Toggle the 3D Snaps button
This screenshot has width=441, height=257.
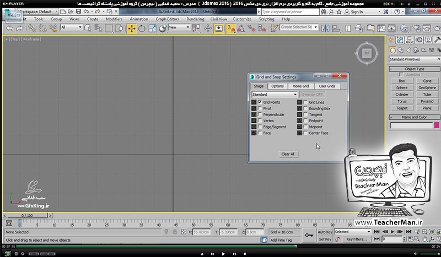(230, 29)
